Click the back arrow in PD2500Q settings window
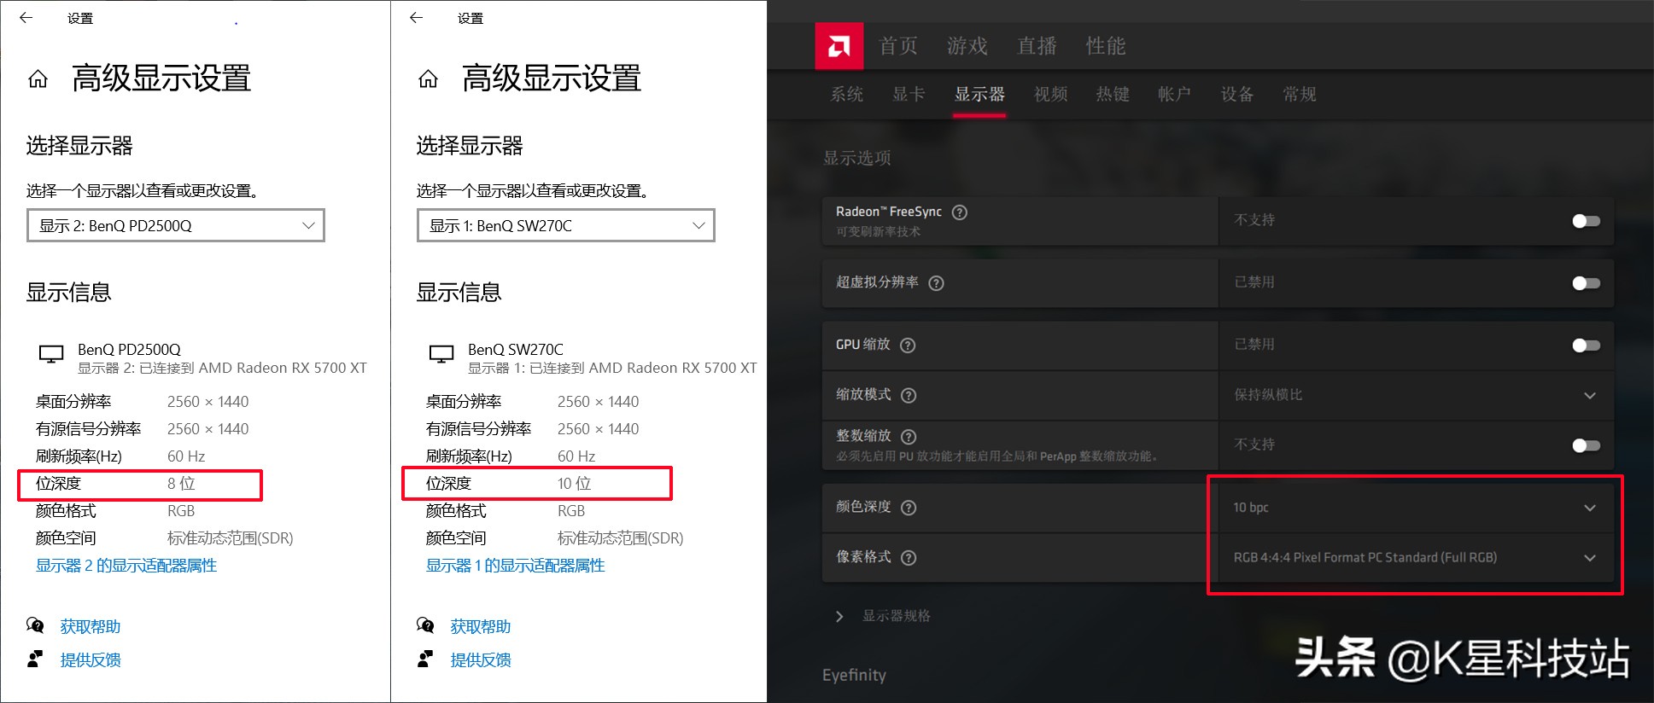This screenshot has height=703, width=1654. tap(26, 17)
